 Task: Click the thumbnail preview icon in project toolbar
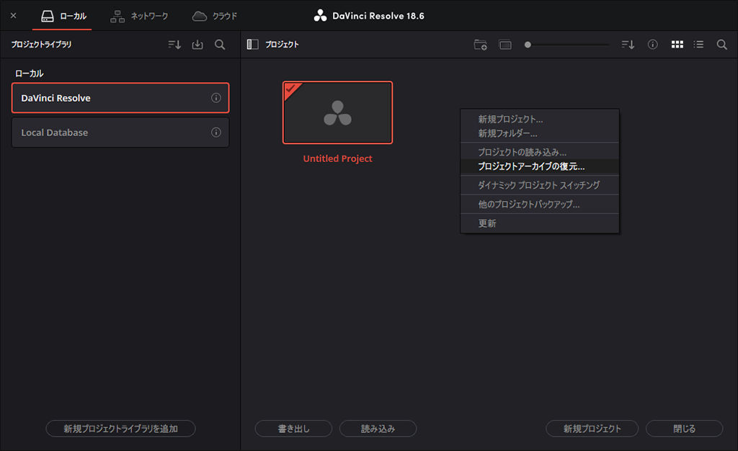[505, 45]
